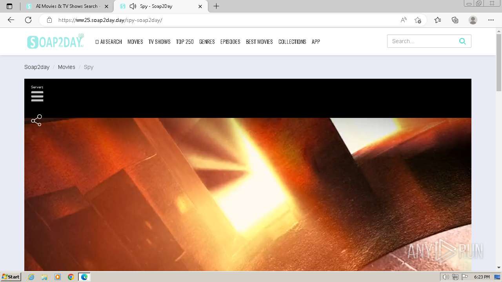Open the tab actions menu icon
Viewport: 502px width, 282px height.
[x=9, y=6]
